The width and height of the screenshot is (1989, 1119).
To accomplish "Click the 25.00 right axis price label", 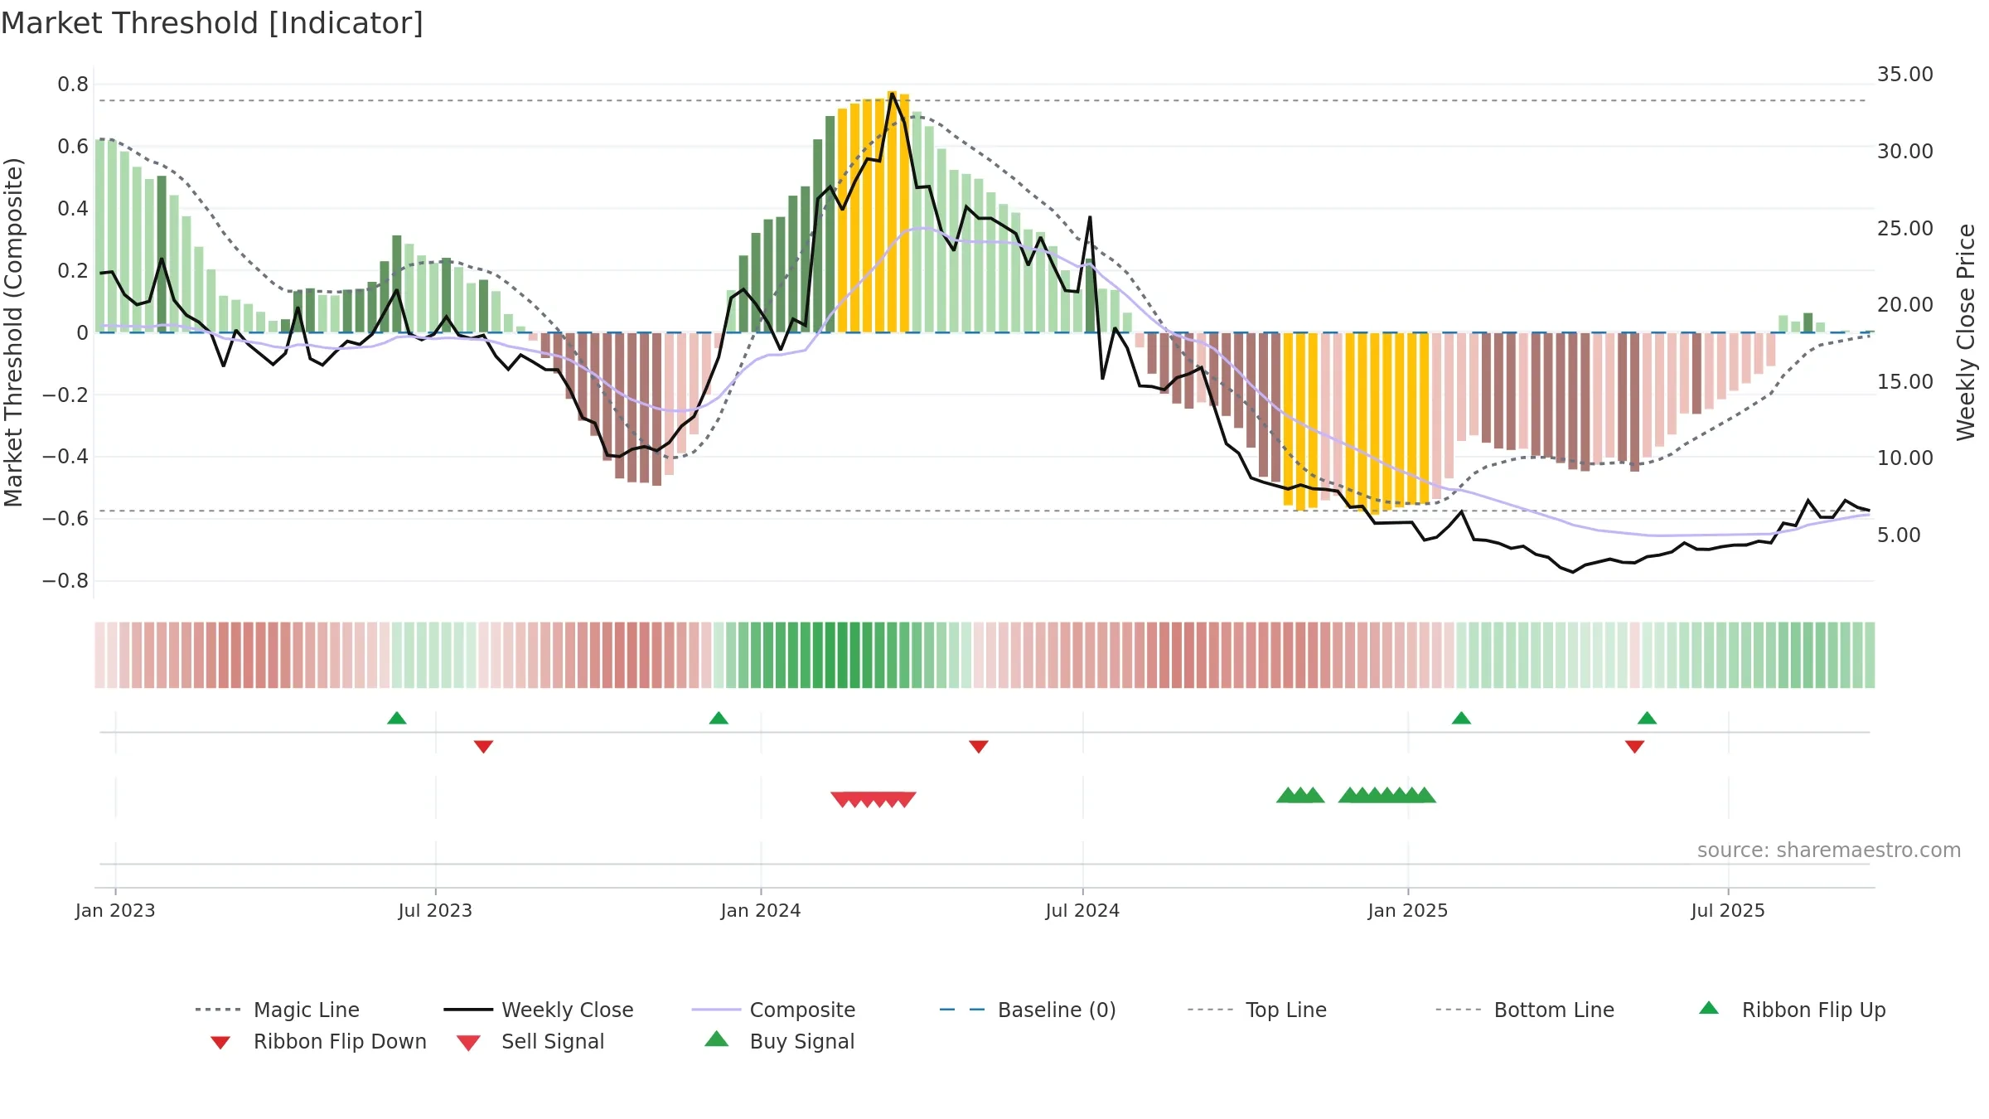I will (1905, 229).
